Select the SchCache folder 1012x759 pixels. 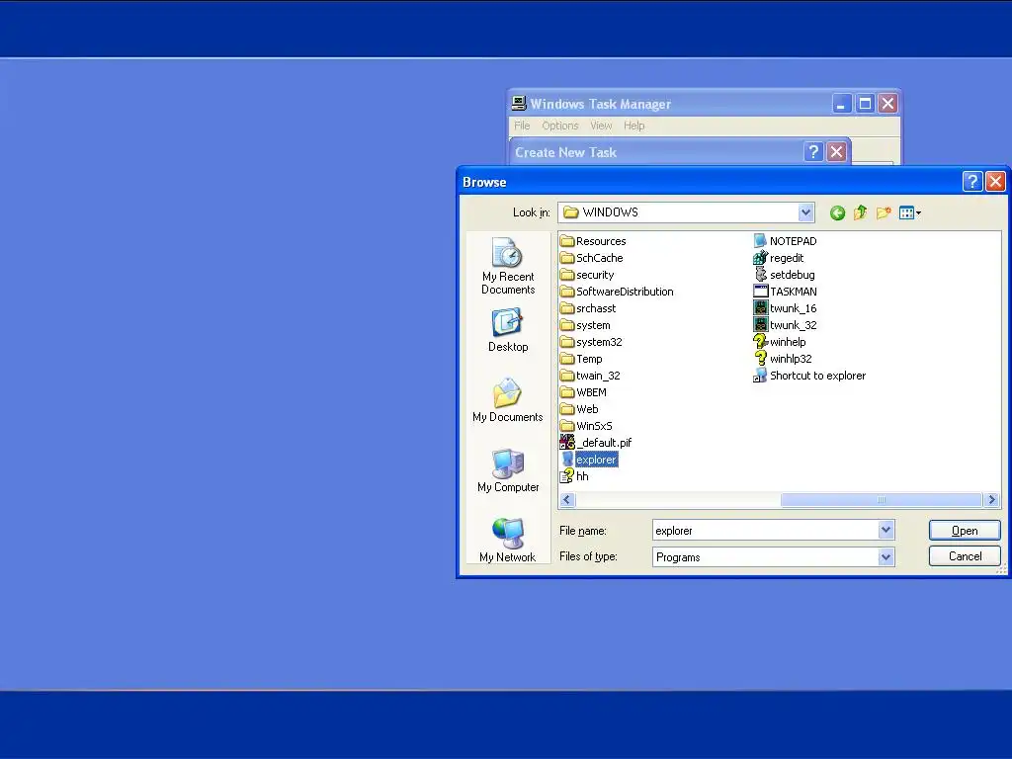tap(591, 258)
